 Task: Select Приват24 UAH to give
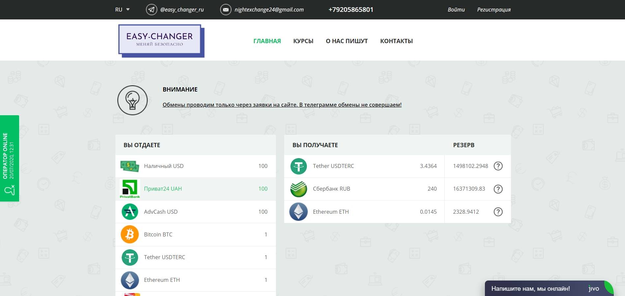(195, 189)
